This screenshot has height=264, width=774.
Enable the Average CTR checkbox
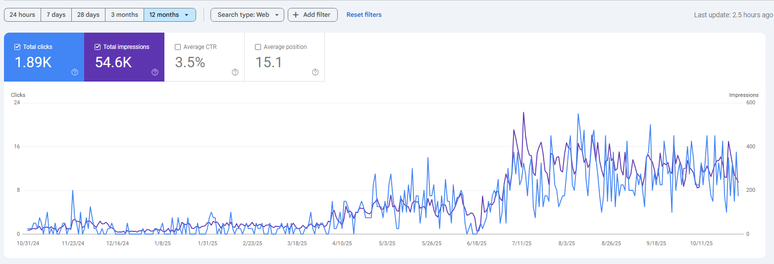tap(178, 47)
